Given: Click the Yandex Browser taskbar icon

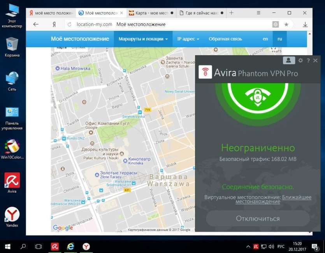Looking at the screenshot, I should pos(86,246).
